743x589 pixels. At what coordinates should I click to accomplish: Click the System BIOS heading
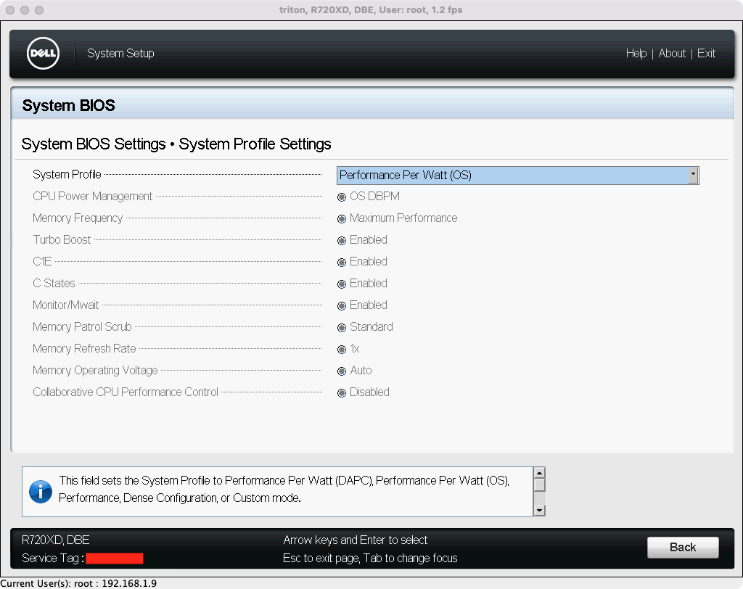[x=68, y=105]
